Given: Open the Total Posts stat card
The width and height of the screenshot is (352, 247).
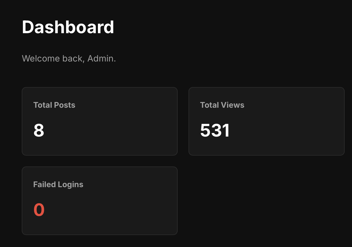Looking at the screenshot, I should click(x=100, y=121).
